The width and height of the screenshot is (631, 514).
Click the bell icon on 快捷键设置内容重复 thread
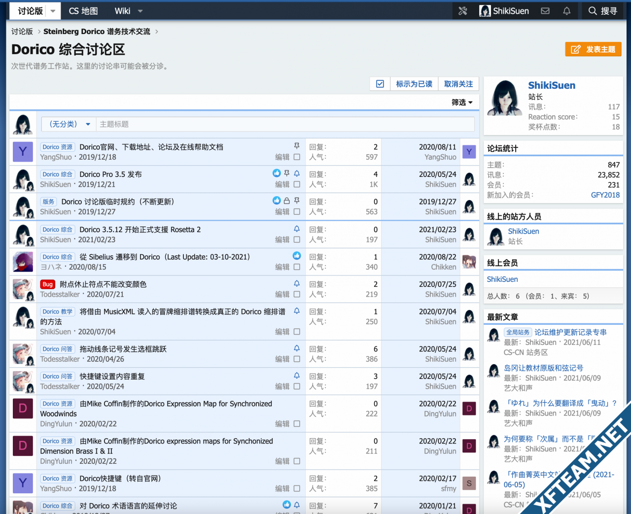[297, 376]
